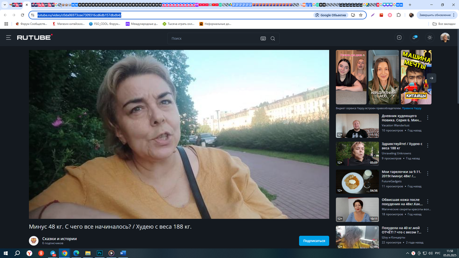Open the Правила Yappy link

coord(412,109)
